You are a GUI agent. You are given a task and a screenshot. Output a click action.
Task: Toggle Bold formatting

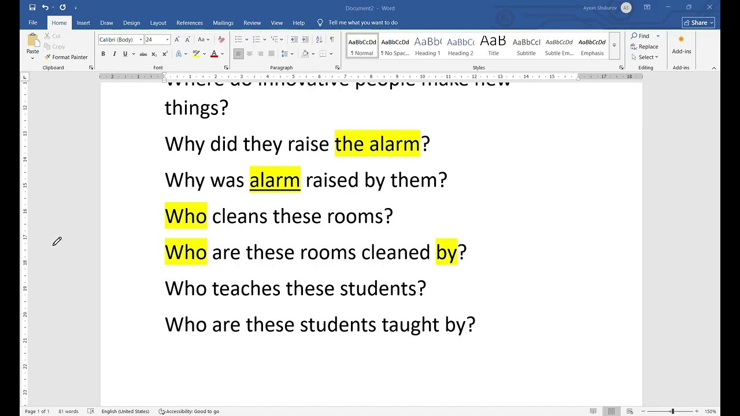pyautogui.click(x=103, y=54)
